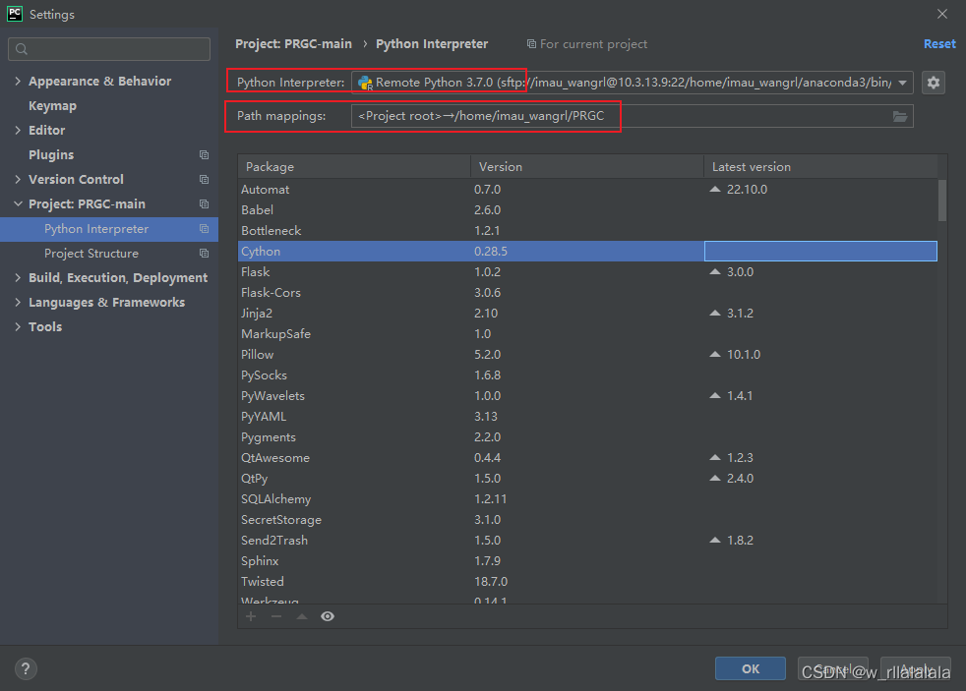The image size is (966, 691).
Task: Click the upgrade arrow for Flask 3.0.0
Action: [714, 272]
